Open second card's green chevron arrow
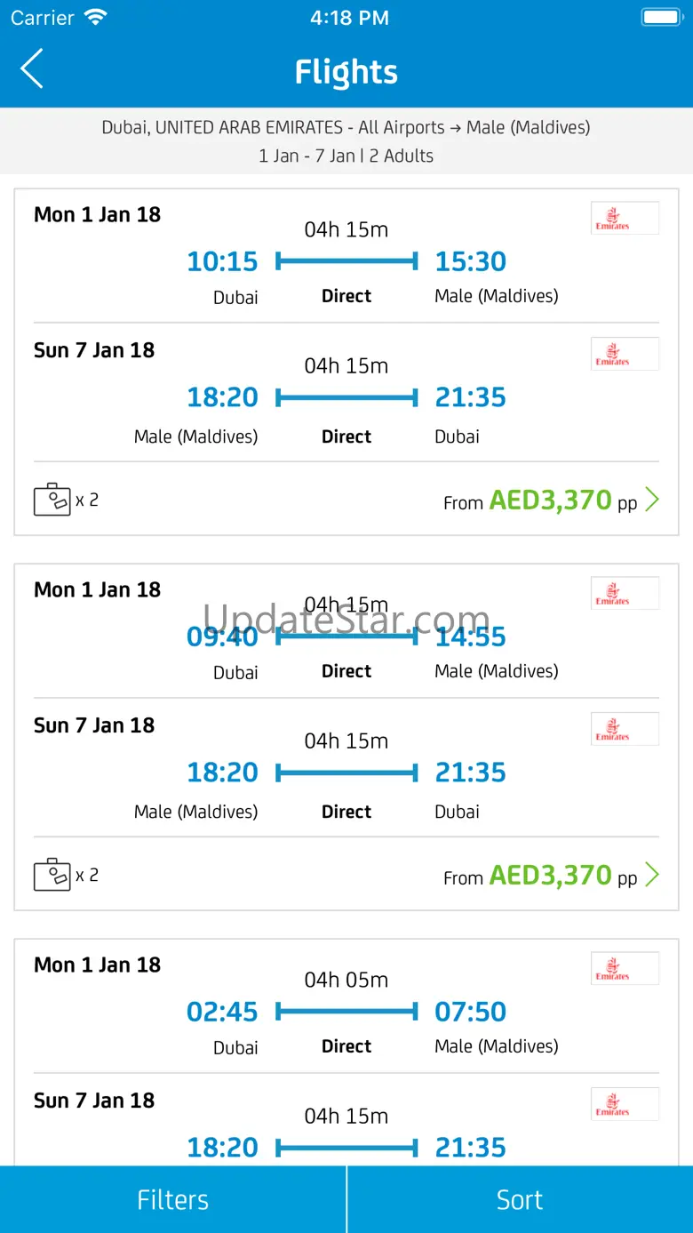This screenshot has height=1233, width=693. [652, 875]
